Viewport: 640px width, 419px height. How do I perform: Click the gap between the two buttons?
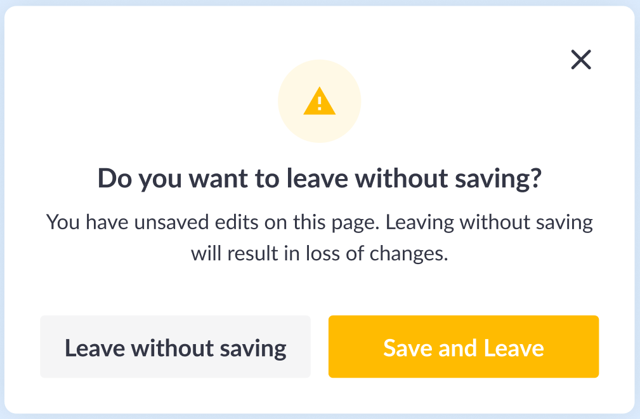tap(320, 347)
